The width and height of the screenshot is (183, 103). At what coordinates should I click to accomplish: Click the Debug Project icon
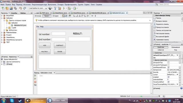(69, 8)
